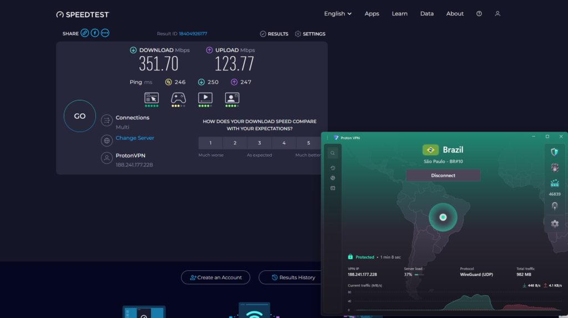The image size is (568, 318).
Task: Click the idle ping value 246
Action: [x=180, y=82]
